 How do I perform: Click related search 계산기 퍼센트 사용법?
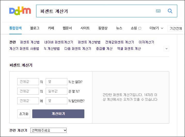point(24,49)
